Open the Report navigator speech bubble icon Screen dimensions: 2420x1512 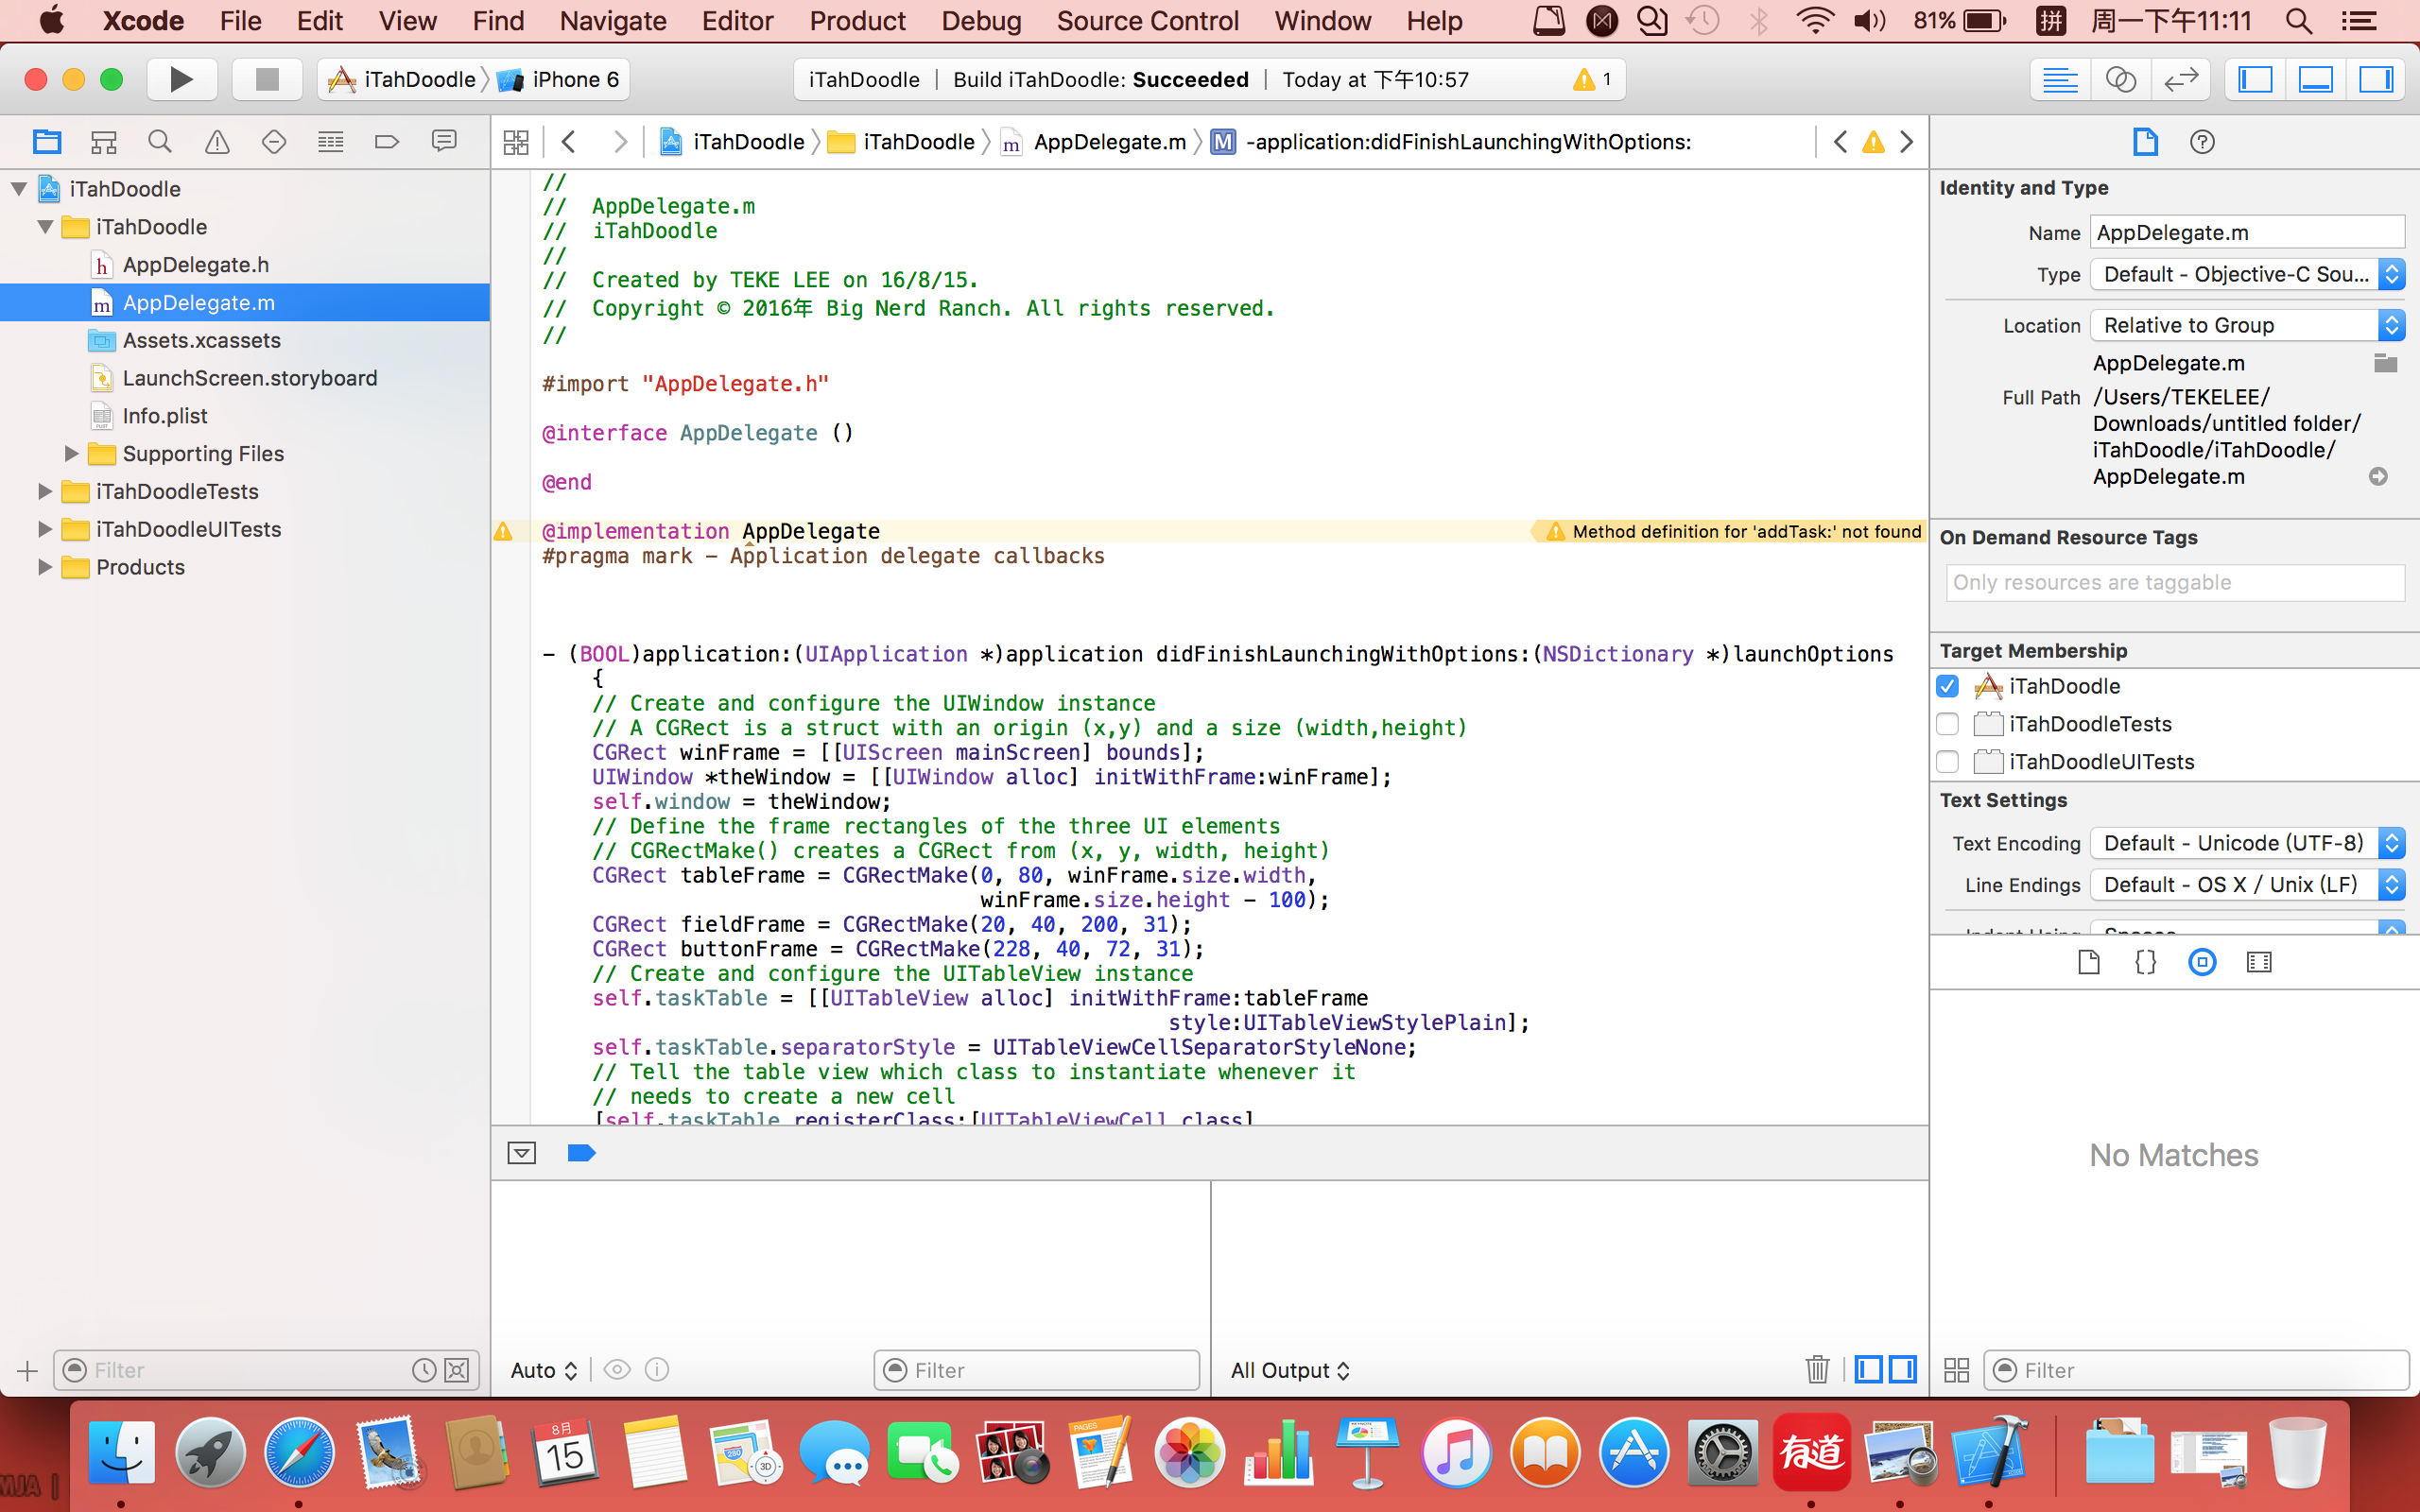tap(444, 142)
